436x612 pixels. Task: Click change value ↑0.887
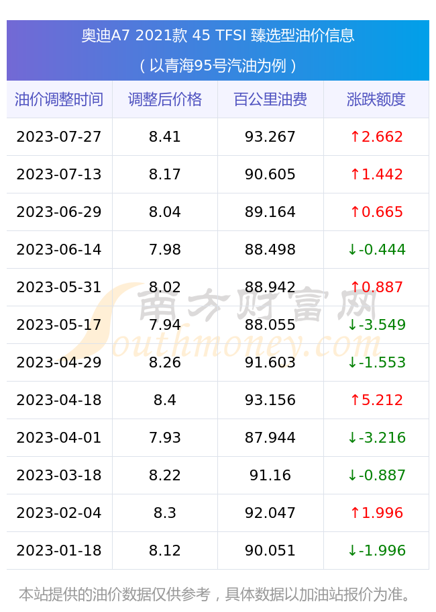coord(376,288)
